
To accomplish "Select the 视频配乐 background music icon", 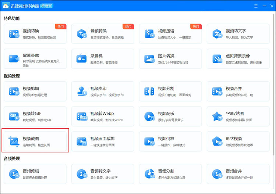I will 149,116.
